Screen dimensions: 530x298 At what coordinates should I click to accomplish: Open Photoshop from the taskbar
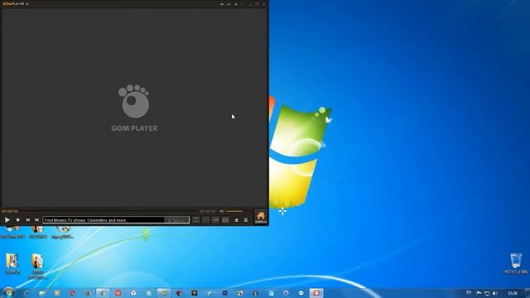[224, 293]
